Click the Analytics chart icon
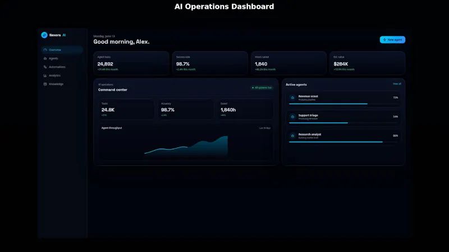449x252 pixels. [x=45, y=76]
